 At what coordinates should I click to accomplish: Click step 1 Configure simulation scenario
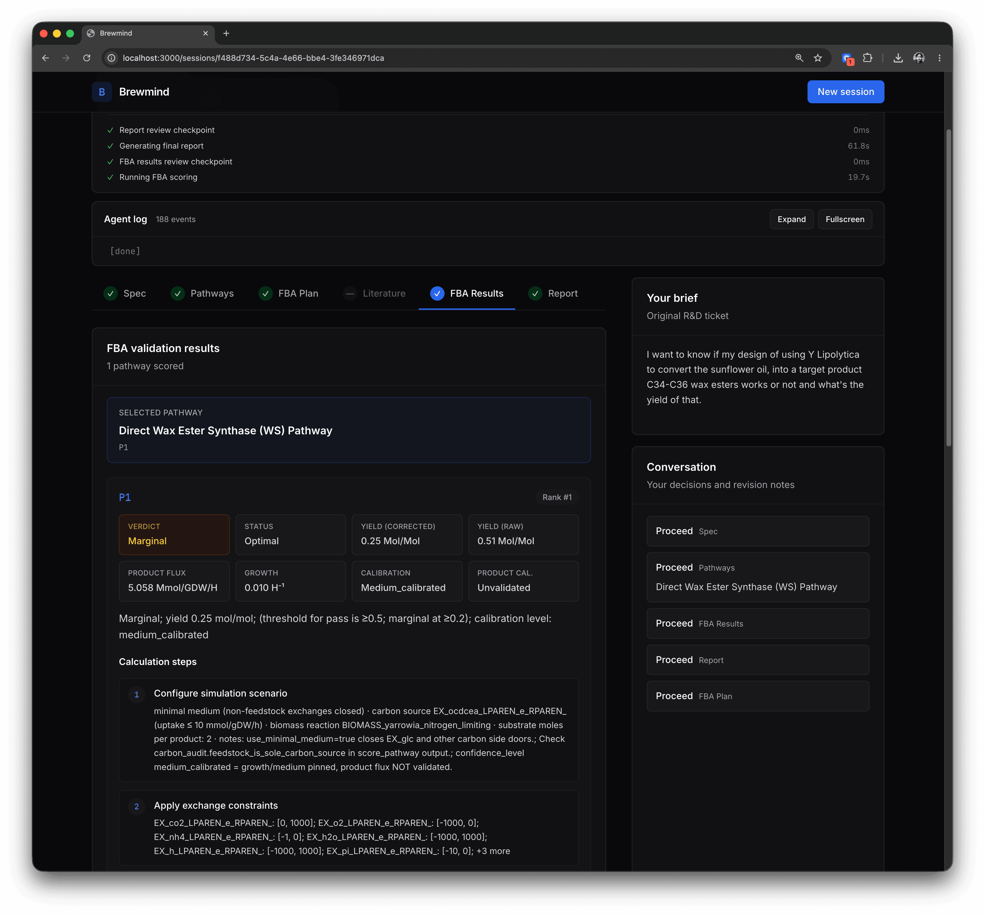[x=348, y=730]
